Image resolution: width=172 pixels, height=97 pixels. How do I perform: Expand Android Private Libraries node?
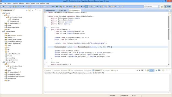(x=4, y=40)
